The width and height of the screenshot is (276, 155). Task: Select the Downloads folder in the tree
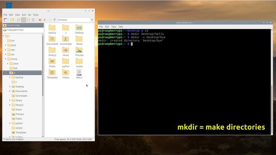point(19,96)
